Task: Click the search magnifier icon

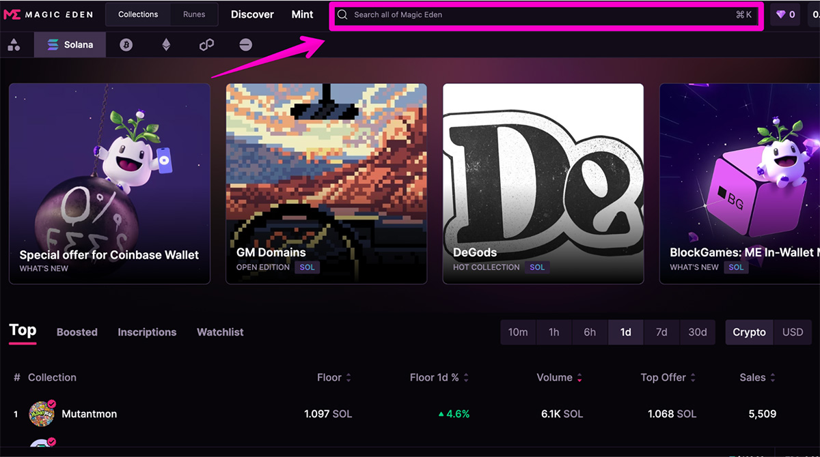Action: [x=343, y=14]
